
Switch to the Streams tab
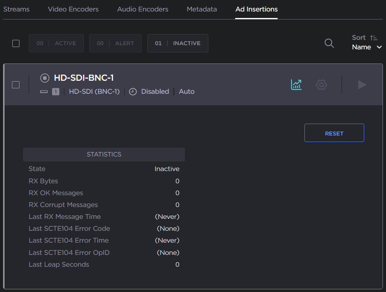(16, 9)
